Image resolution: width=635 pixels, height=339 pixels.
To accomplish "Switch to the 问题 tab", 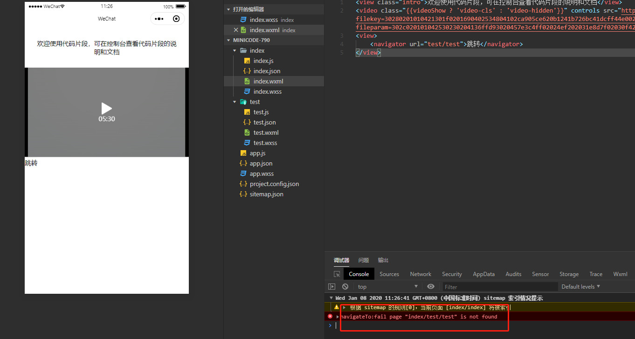I will (x=364, y=260).
